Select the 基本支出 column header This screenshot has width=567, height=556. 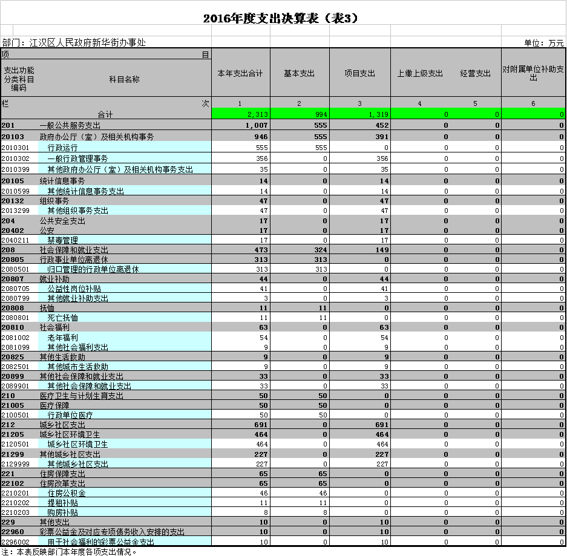[299, 74]
